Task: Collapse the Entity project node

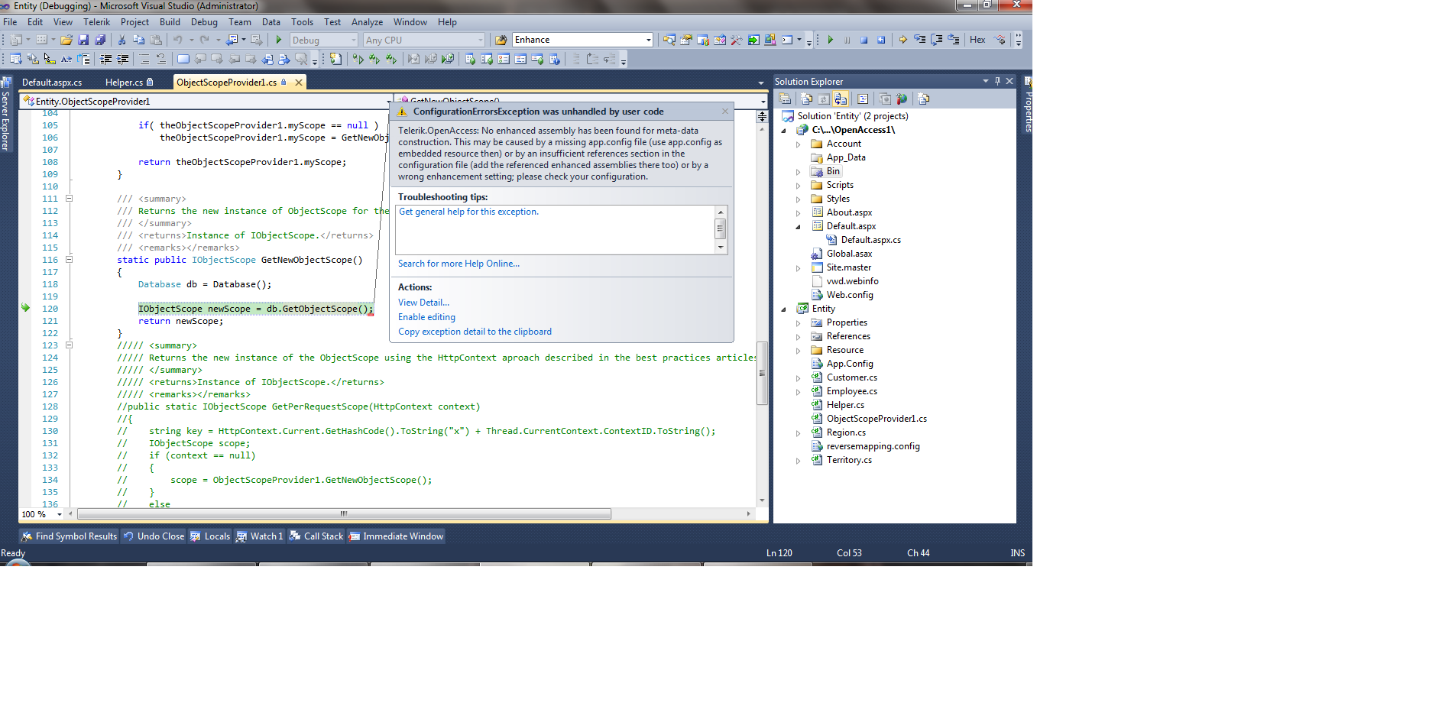Action: 783,309
